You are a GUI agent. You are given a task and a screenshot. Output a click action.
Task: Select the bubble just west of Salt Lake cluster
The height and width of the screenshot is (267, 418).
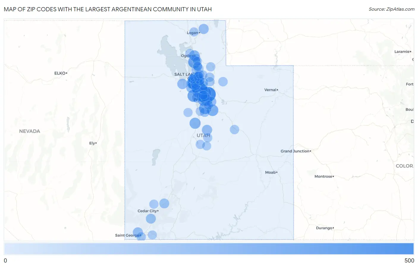pos(182,84)
